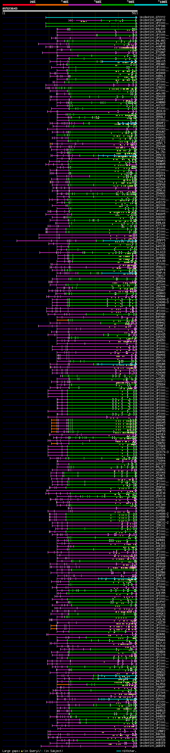Select hit label UniRef100_B4L4N3
The height and width of the screenshot is (753, 170).
coord(152,41)
